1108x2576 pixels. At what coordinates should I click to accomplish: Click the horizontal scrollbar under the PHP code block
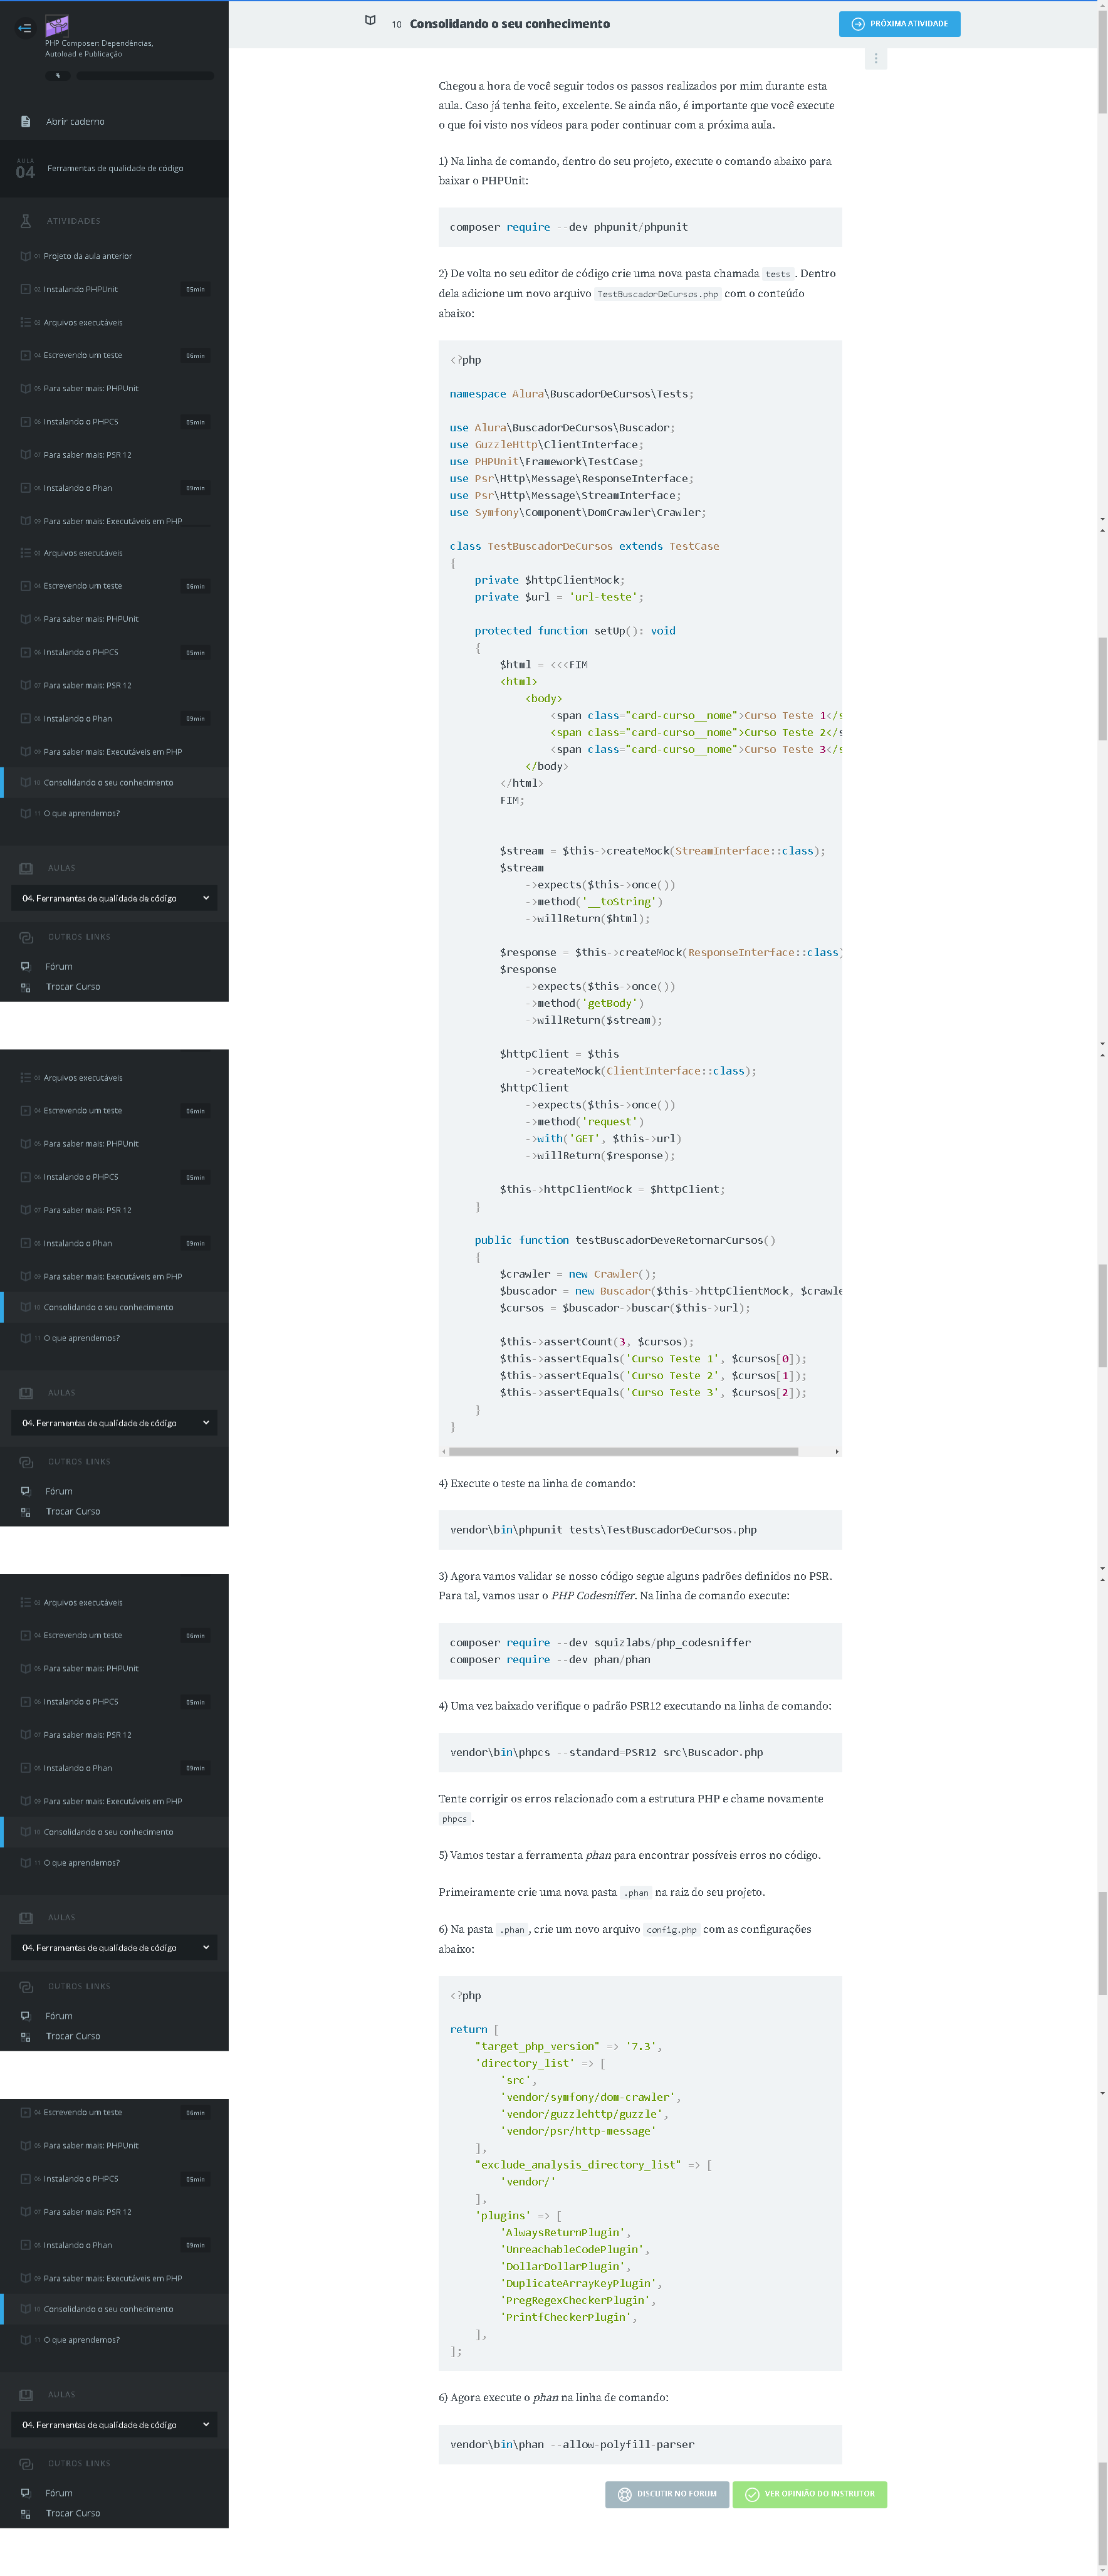tap(623, 1451)
